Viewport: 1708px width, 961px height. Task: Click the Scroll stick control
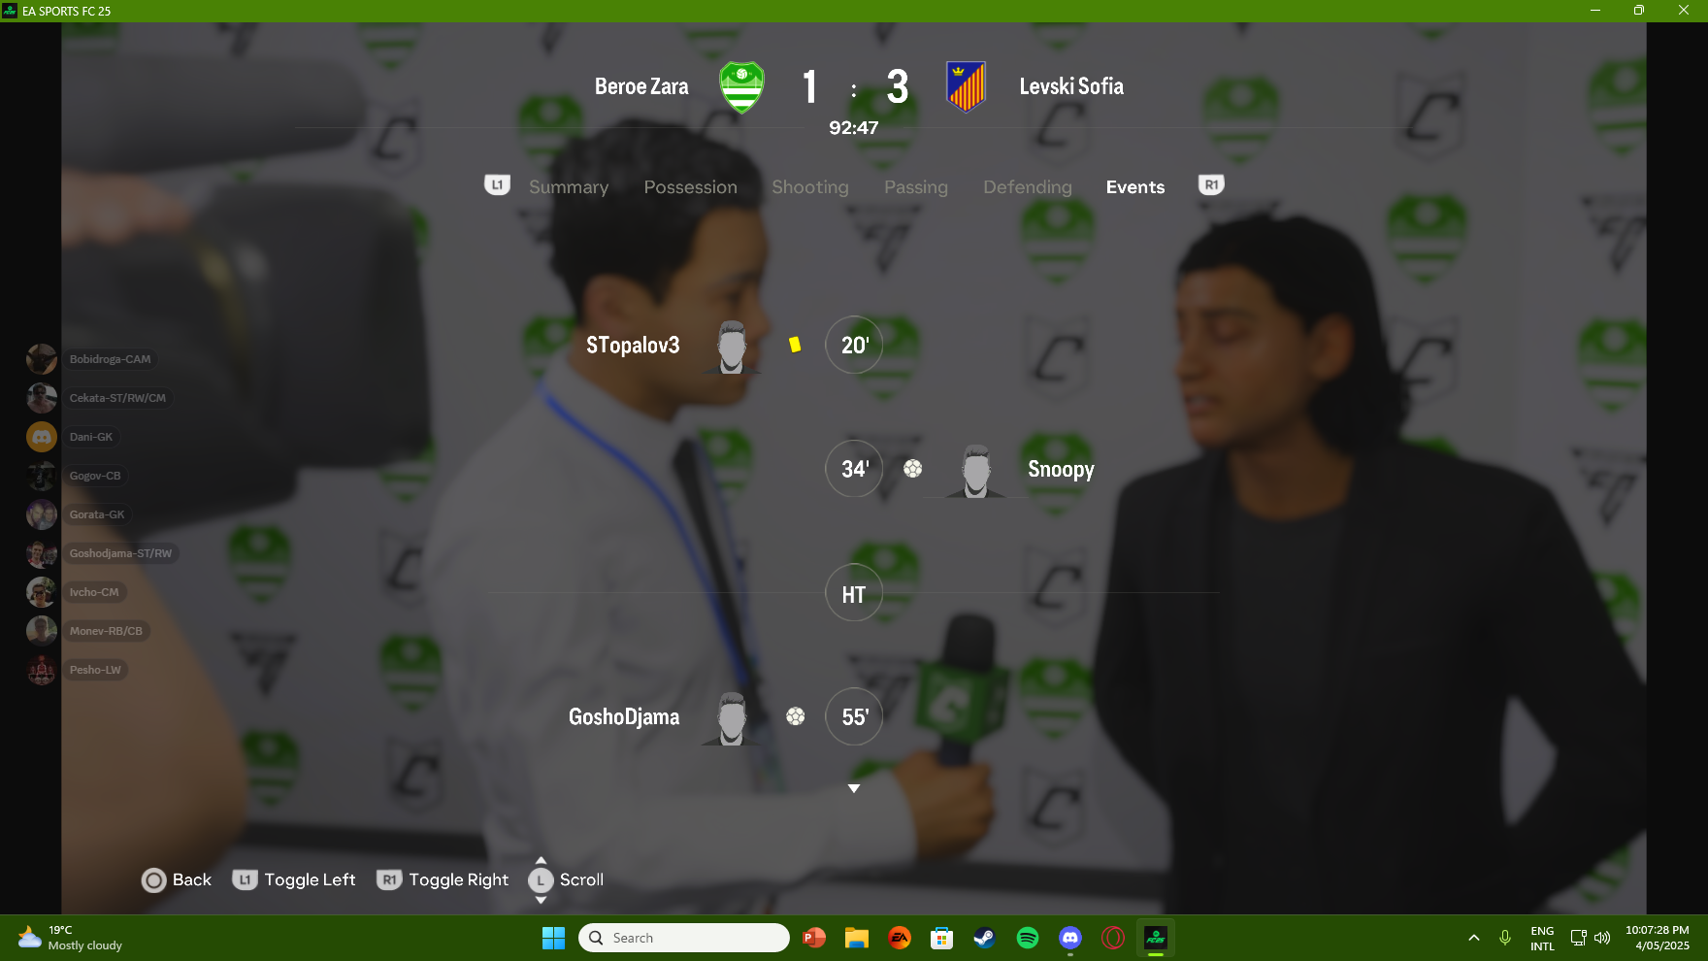[x=566, y=880]
